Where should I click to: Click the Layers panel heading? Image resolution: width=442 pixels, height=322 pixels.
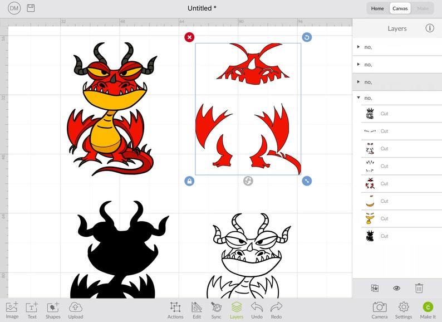pyautogui.click(x=397, y=28)
